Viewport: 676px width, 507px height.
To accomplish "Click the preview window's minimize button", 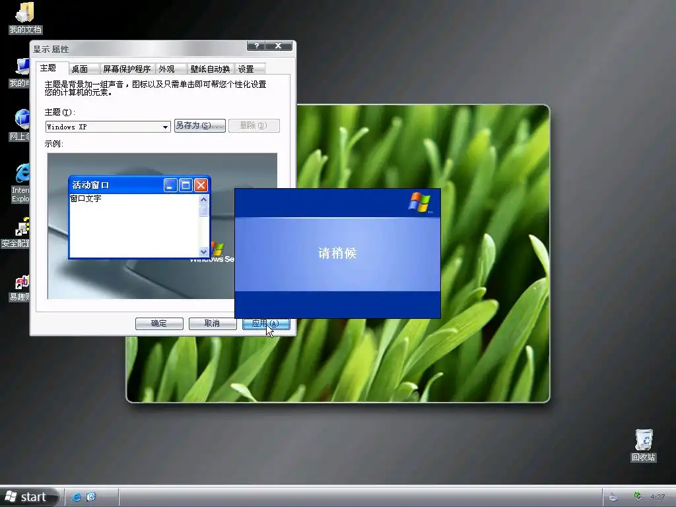I will (x=170, y=186).
